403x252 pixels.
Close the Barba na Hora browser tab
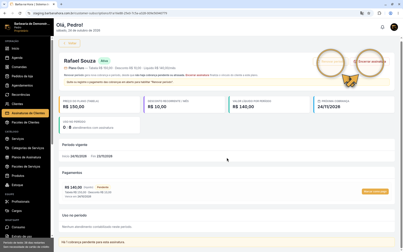tap(54, 4)
